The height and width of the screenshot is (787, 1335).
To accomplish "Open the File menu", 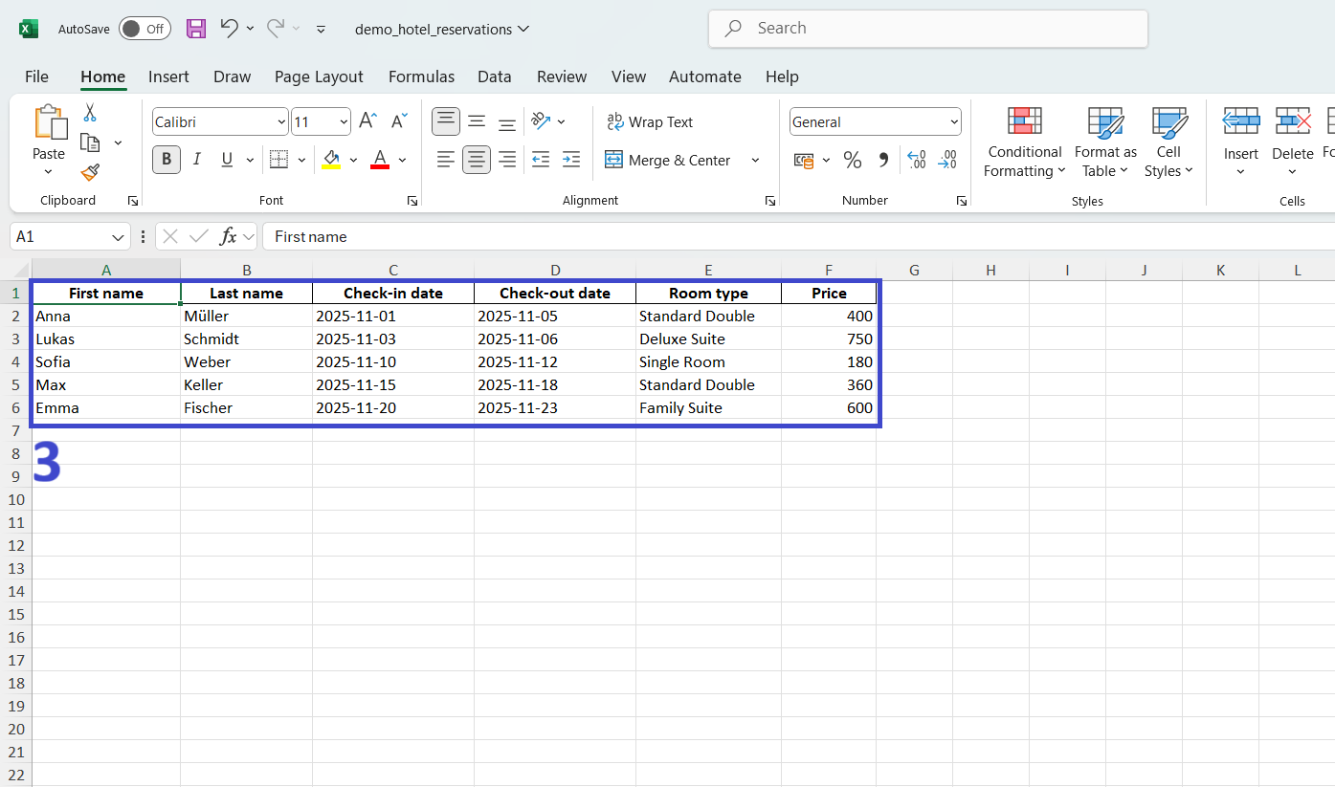I will tap(36, 77).
